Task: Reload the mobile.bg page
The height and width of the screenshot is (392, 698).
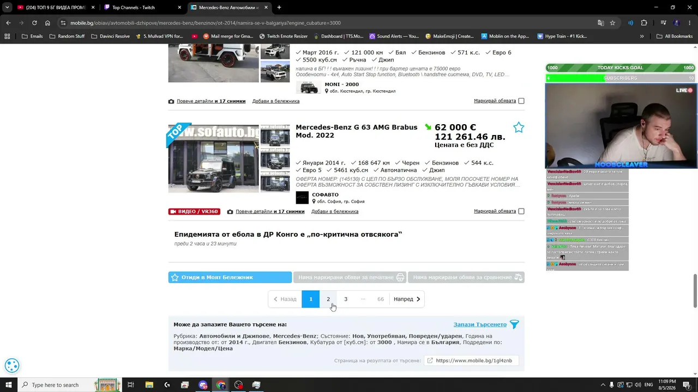Action: pyautogui.click(x=34, y=23)
